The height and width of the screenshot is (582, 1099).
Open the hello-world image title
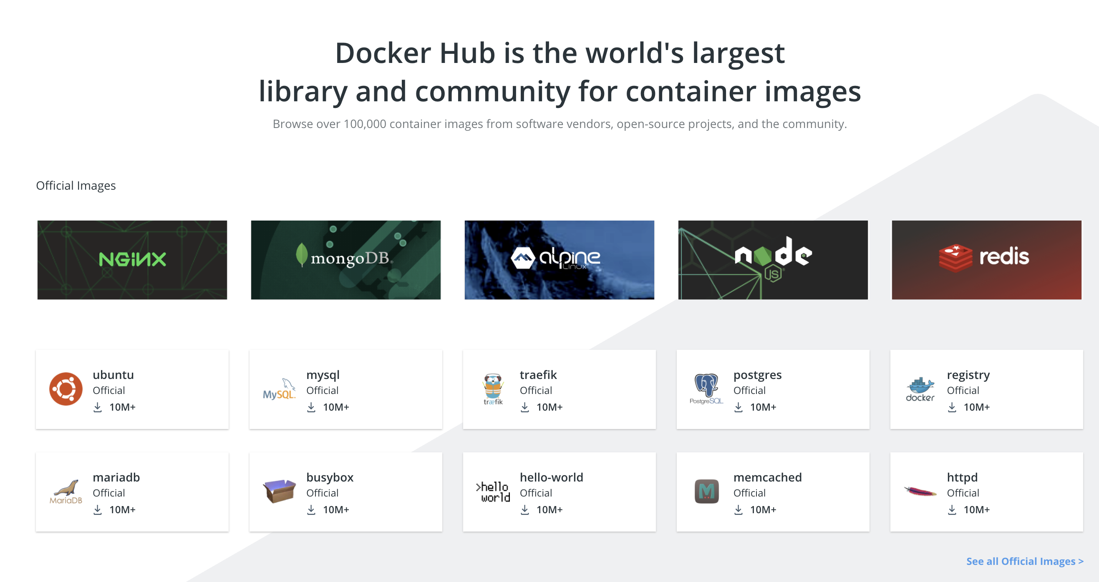tap(552, 477)
